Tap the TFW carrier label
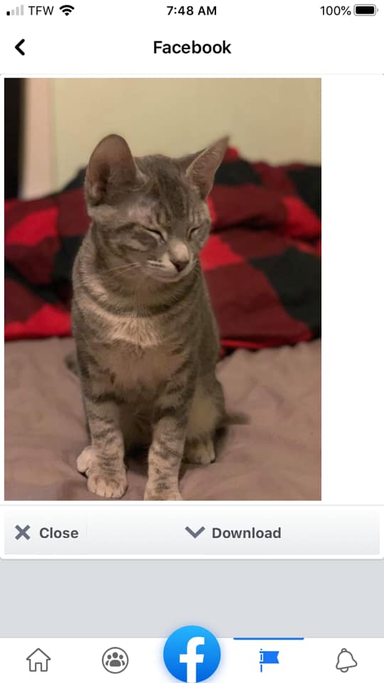Image resolution: width=384 pixels, height=683 pixels. click(x=41, y=11)
